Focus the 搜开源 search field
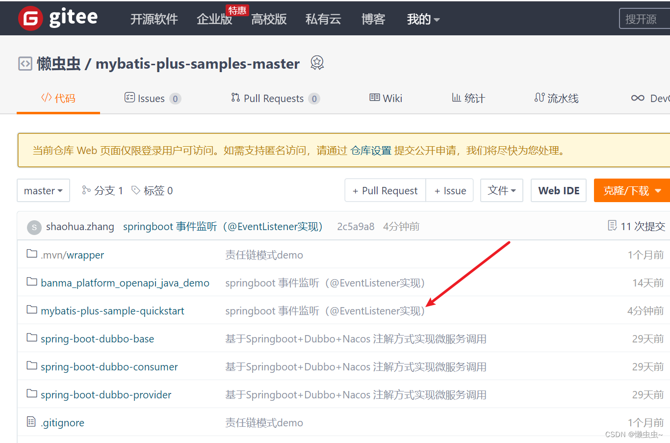670x443 pixels. (x=644, y=19)
